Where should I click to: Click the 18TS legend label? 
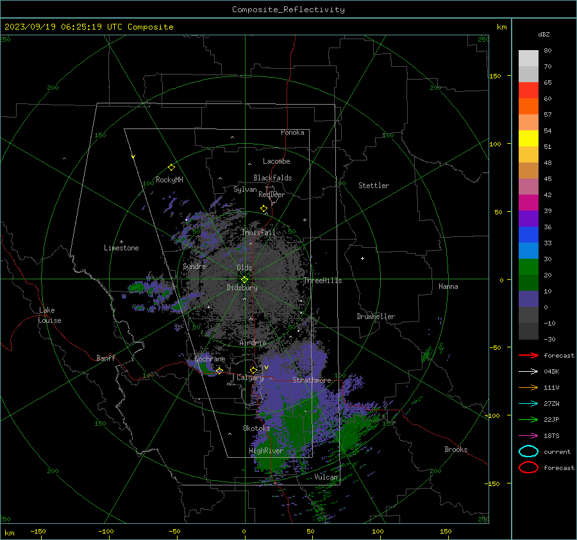pos(551,436)
